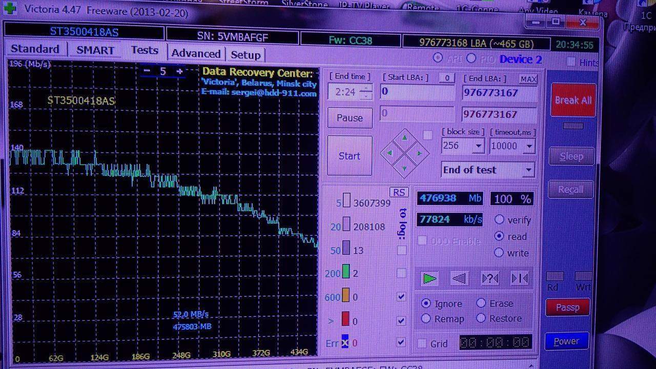Expand the End of test dropdown
This screenshot has width=656, height=369.
coord(528,170)
